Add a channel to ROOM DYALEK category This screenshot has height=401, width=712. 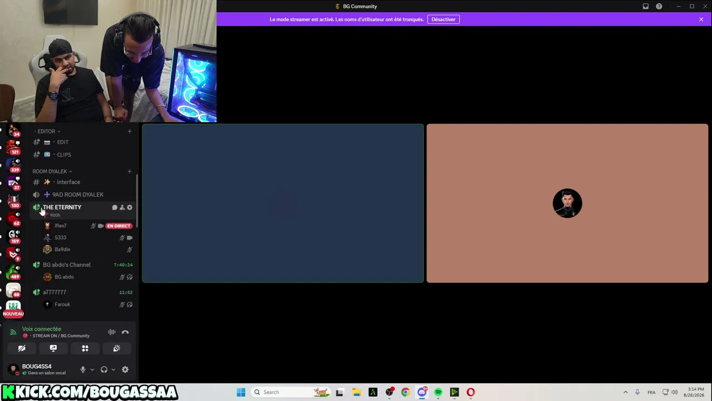coord(130,172)
